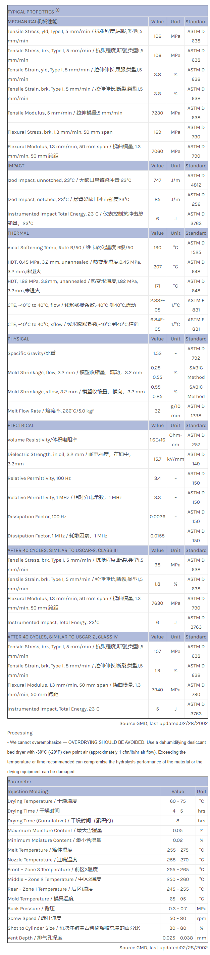Select the ELECTRICAL section header
Screen dimensions: 210x955
click(x=21, y=425)
